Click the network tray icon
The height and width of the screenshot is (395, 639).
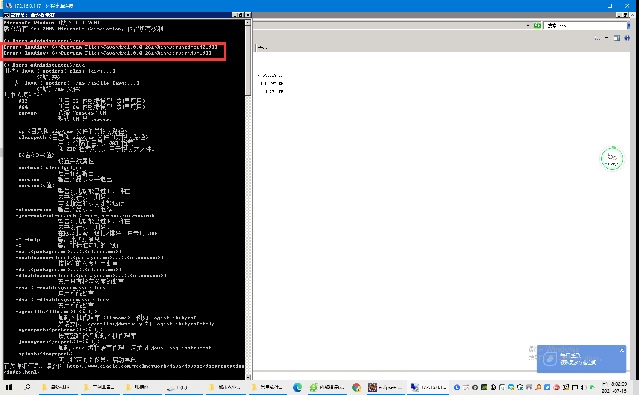575,387
